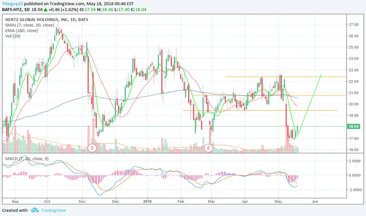Select the current price label 18.04
Screen dimensions: 366x216
(x=353, y=126)
